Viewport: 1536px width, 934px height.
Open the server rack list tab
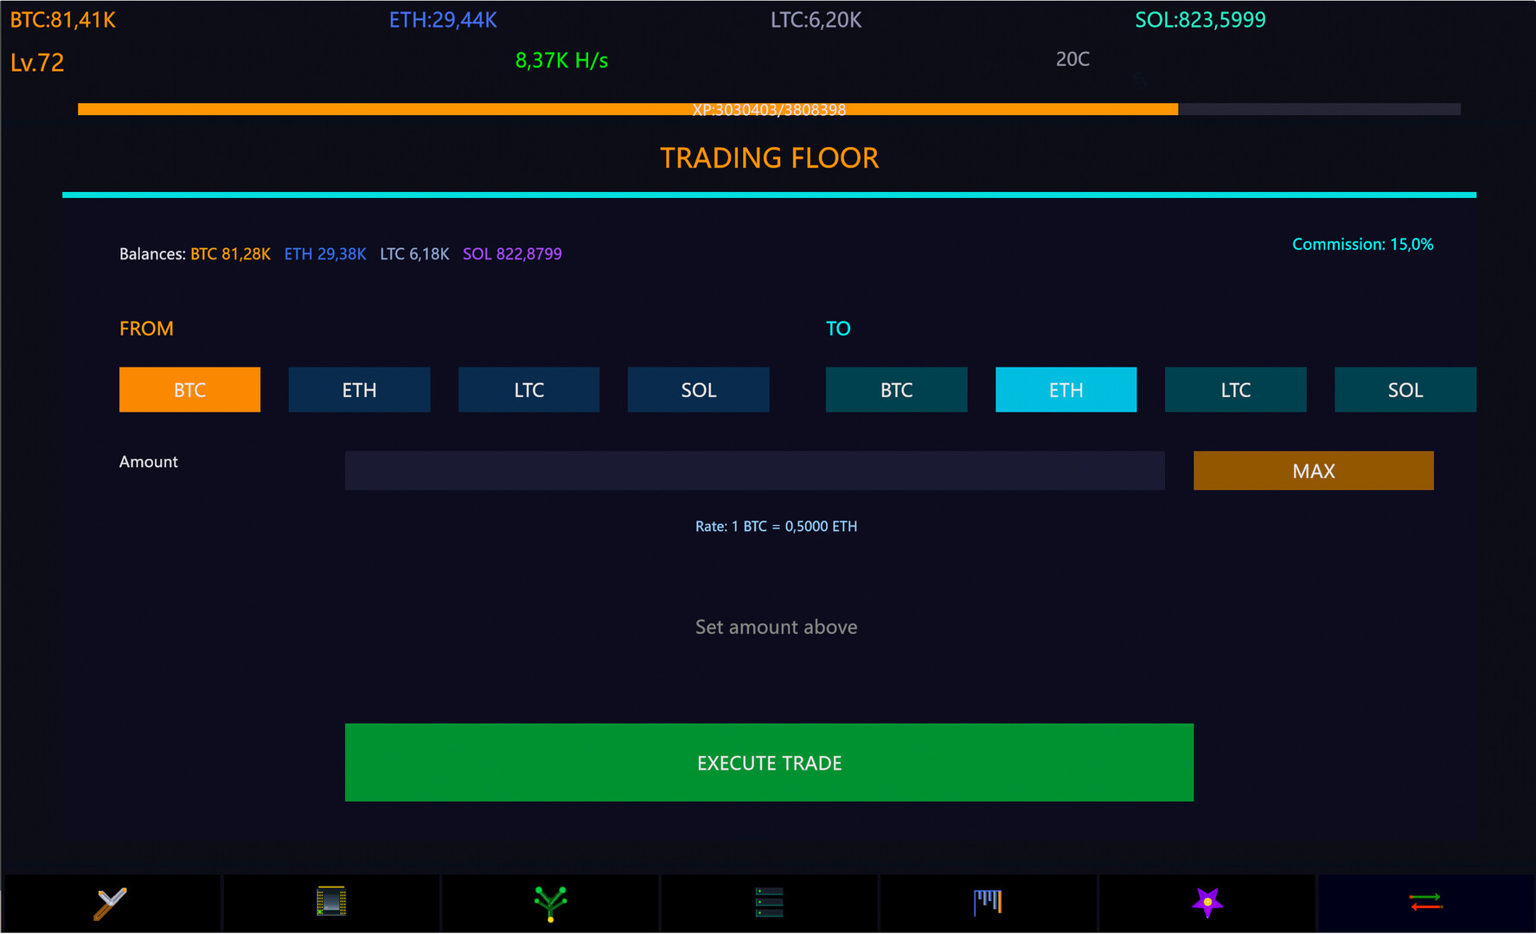pyautogui.click(x=769, y=903)
